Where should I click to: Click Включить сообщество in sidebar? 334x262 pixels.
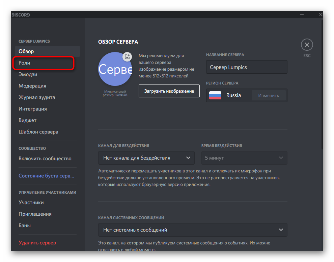click(45, 159)
